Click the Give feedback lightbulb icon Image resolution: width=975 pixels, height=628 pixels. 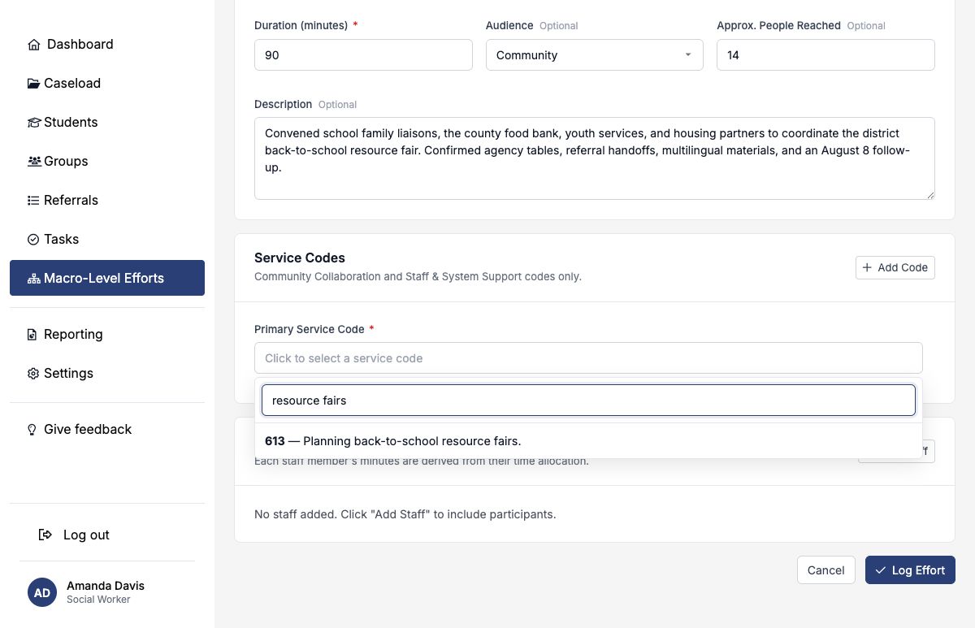click(x=32, y=430)
